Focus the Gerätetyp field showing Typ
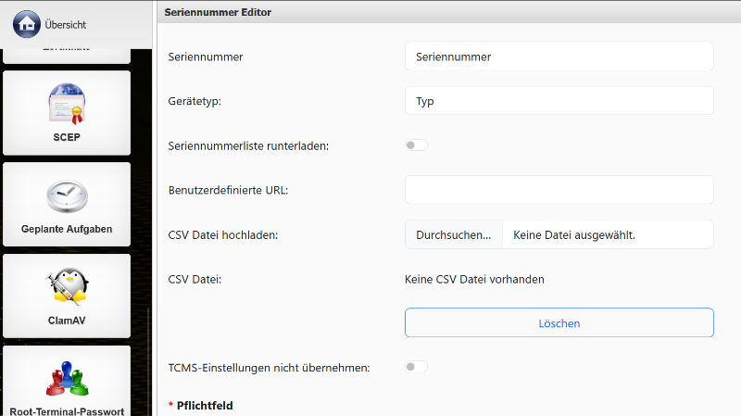This screenshot has width=741, height=416. tap(559, 101)
